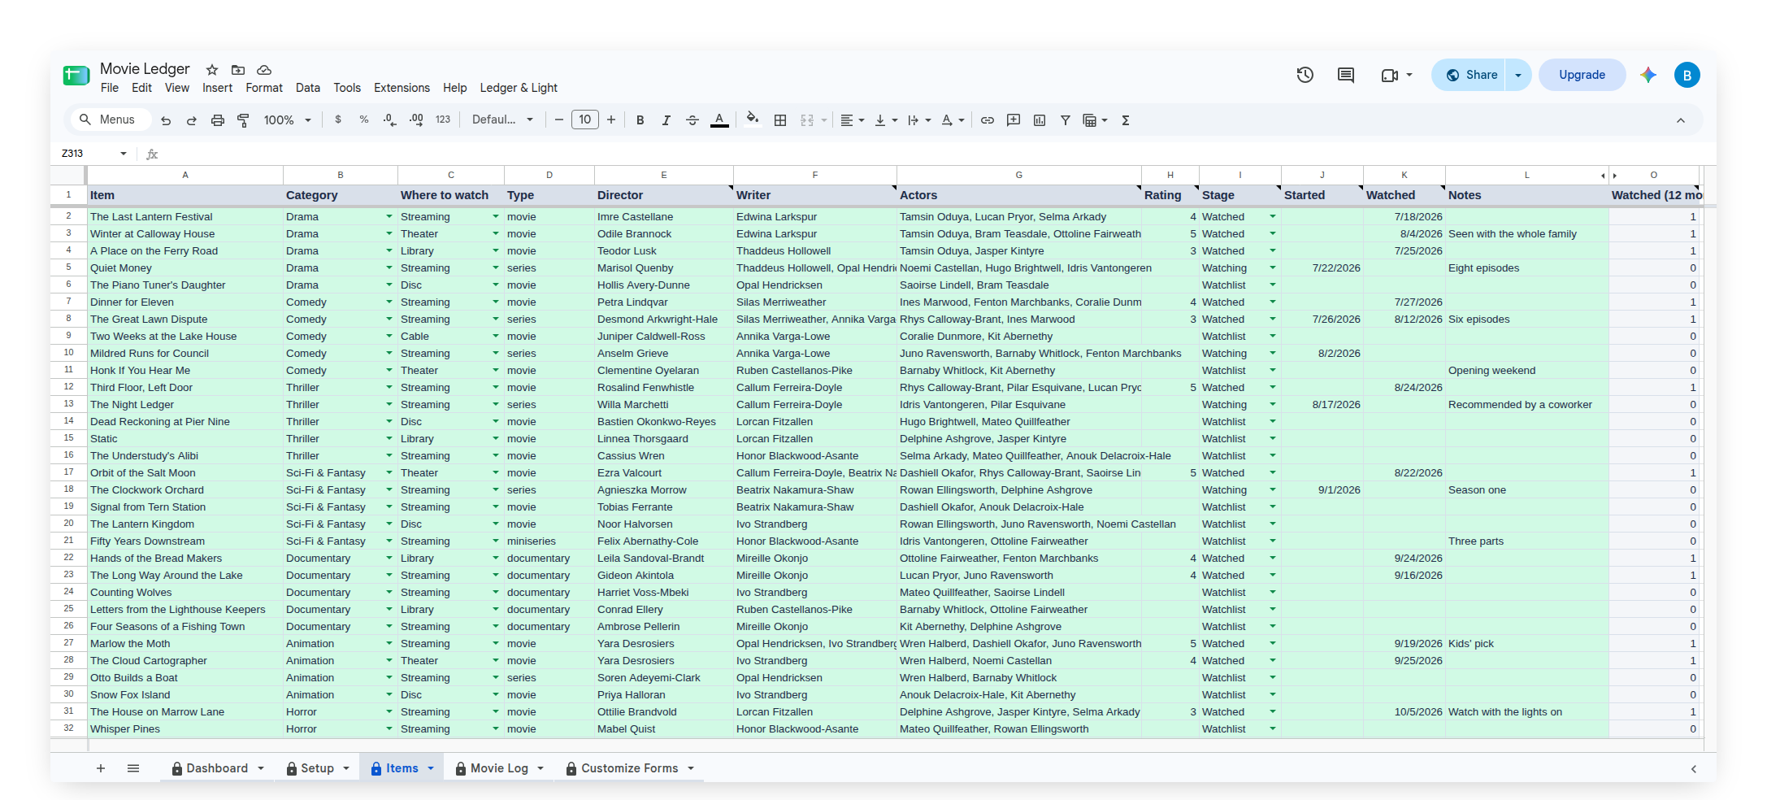Format selection as currency
The image size is (1767, 800).
(x=338, y=120)
